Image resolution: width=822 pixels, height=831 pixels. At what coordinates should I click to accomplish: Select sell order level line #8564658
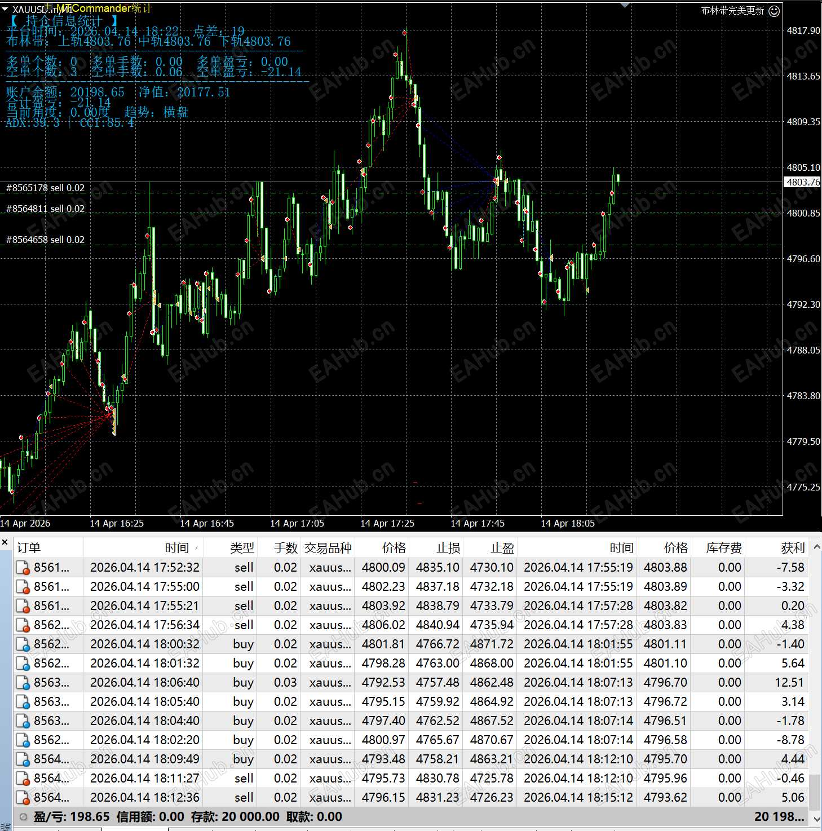[46, 240]
